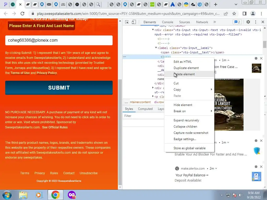Open a new tab with the plus button
Screen dimensions: 267x200
(215, 4)
